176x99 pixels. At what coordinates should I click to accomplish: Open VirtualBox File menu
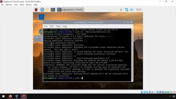tap(2, 5)
